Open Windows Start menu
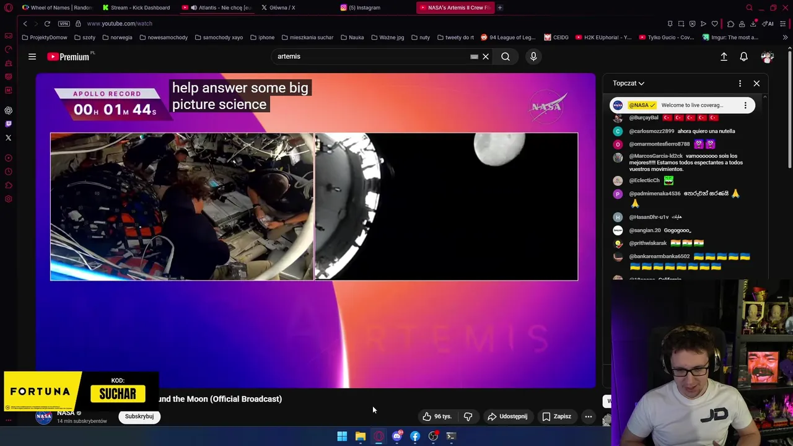This screenshot has width=793, height=446. 342,436
